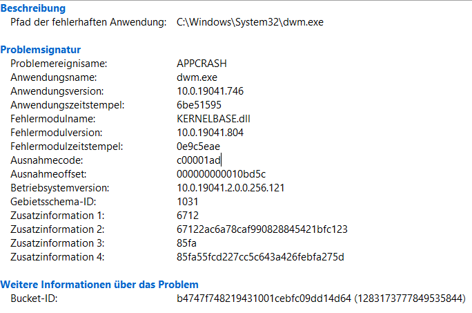Click the Bucket-ID hash value
Image resolution: width=472 pixels, height=313 pixels.
264,298
